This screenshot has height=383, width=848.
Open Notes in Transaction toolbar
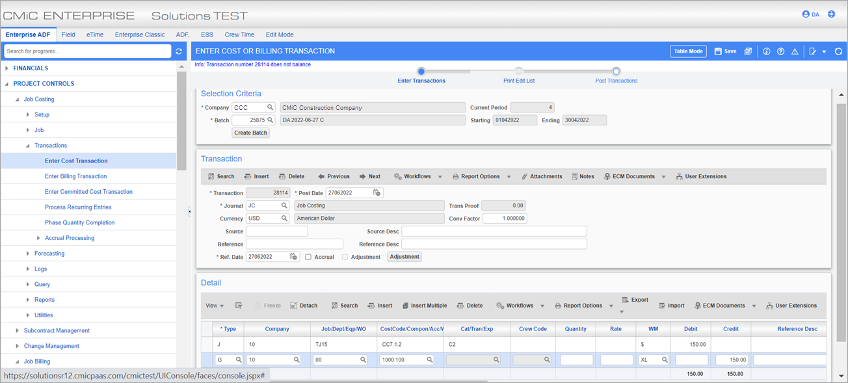[x=583, y=176]
